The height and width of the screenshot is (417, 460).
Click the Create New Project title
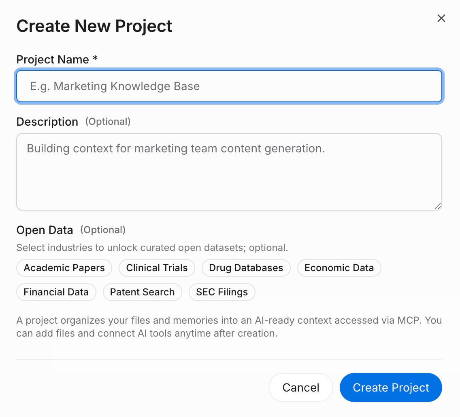point(94,26)
